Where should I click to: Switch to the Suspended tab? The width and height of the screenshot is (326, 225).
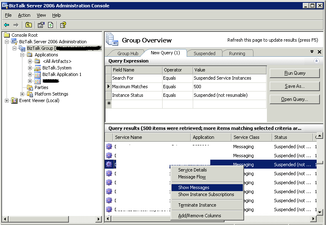click(205, 53)
